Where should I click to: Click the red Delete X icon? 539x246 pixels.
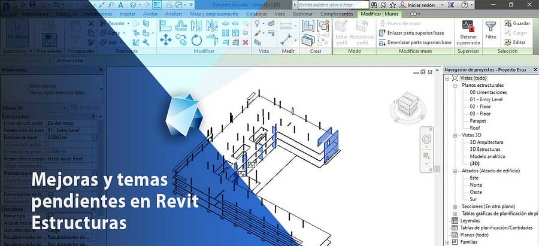[x=246, y=42]
